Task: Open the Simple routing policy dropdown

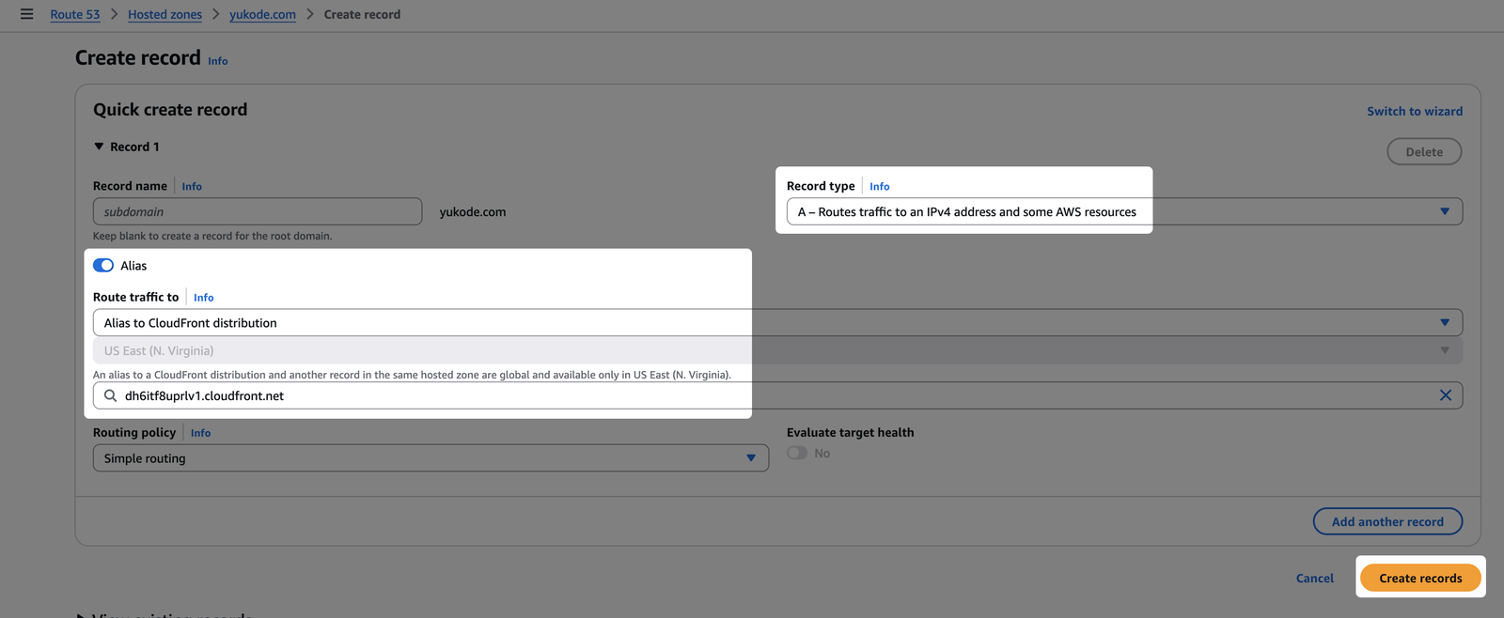Action: pyautogui.click(x=431, y=458)
